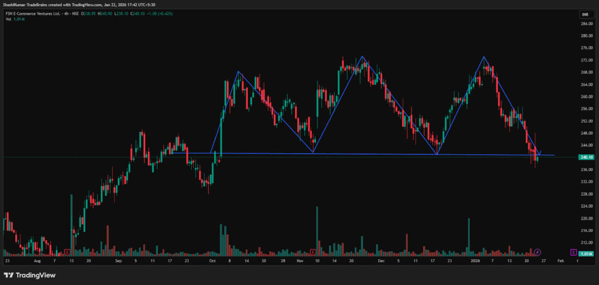Image resolution: width=599 pixels, height=285 pixels.
Task: Click the purple lightning event icon
Action: [538, 252]
